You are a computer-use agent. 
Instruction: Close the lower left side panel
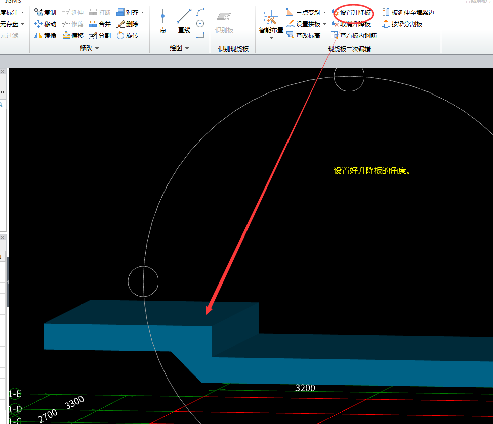coord(2,237)
